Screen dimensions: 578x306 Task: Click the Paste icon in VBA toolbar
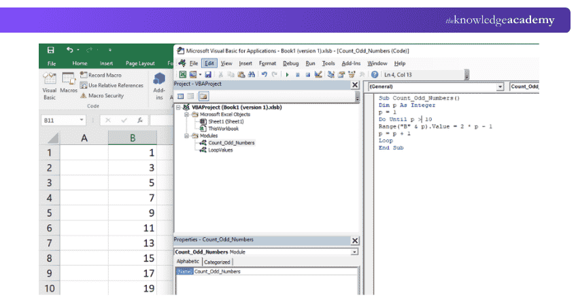241,75
